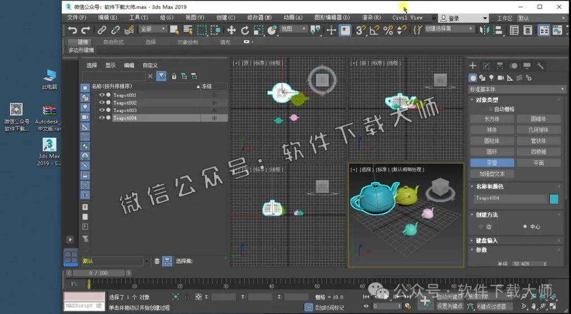Screen dimensions: 571x314
Task: Activate the Select and Link chain icon
Action: [x=102, y=30]
